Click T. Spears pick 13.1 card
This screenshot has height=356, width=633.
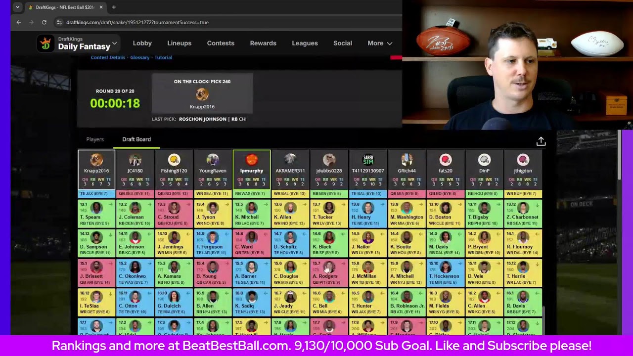pos(96,213)
